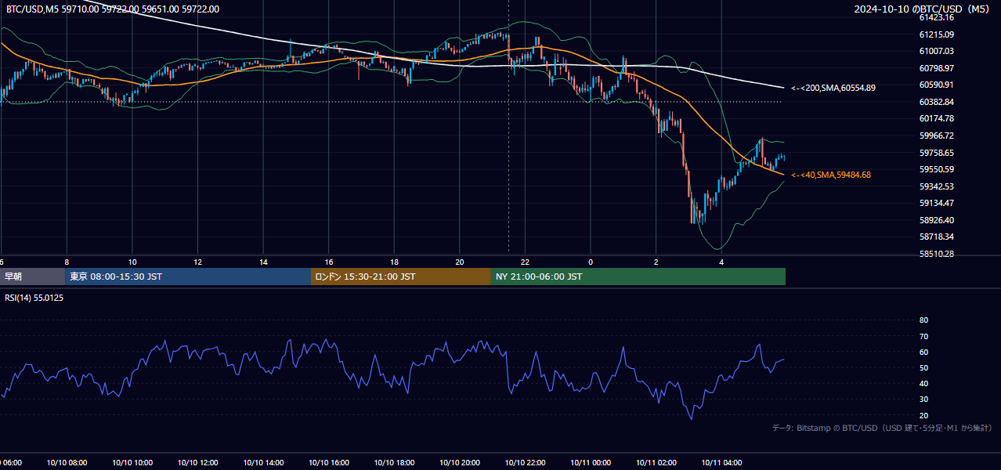This screenshot has width=1001, height=470.
Task: Click the price axis value 60174.78
Action: point(936,118)
